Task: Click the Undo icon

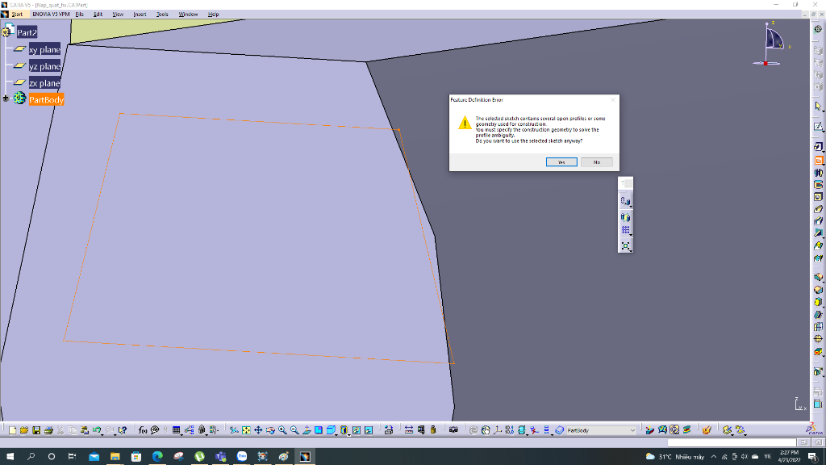Action: (96, 430)
